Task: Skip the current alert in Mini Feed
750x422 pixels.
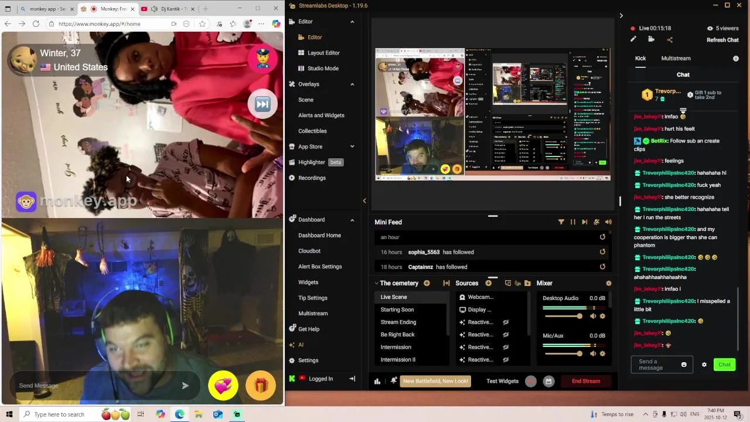Action: pos(584,222)
